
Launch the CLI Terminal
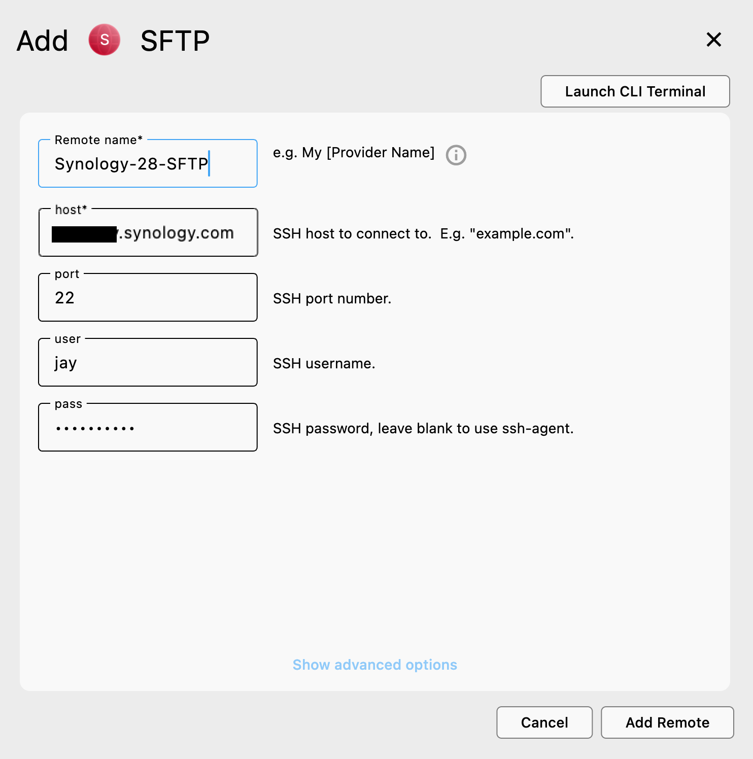[x=635, y=91]
